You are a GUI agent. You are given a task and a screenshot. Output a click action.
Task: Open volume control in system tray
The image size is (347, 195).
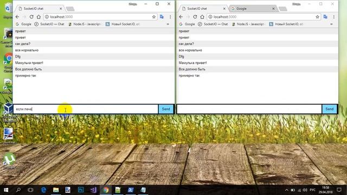click(x=305, y=190)
